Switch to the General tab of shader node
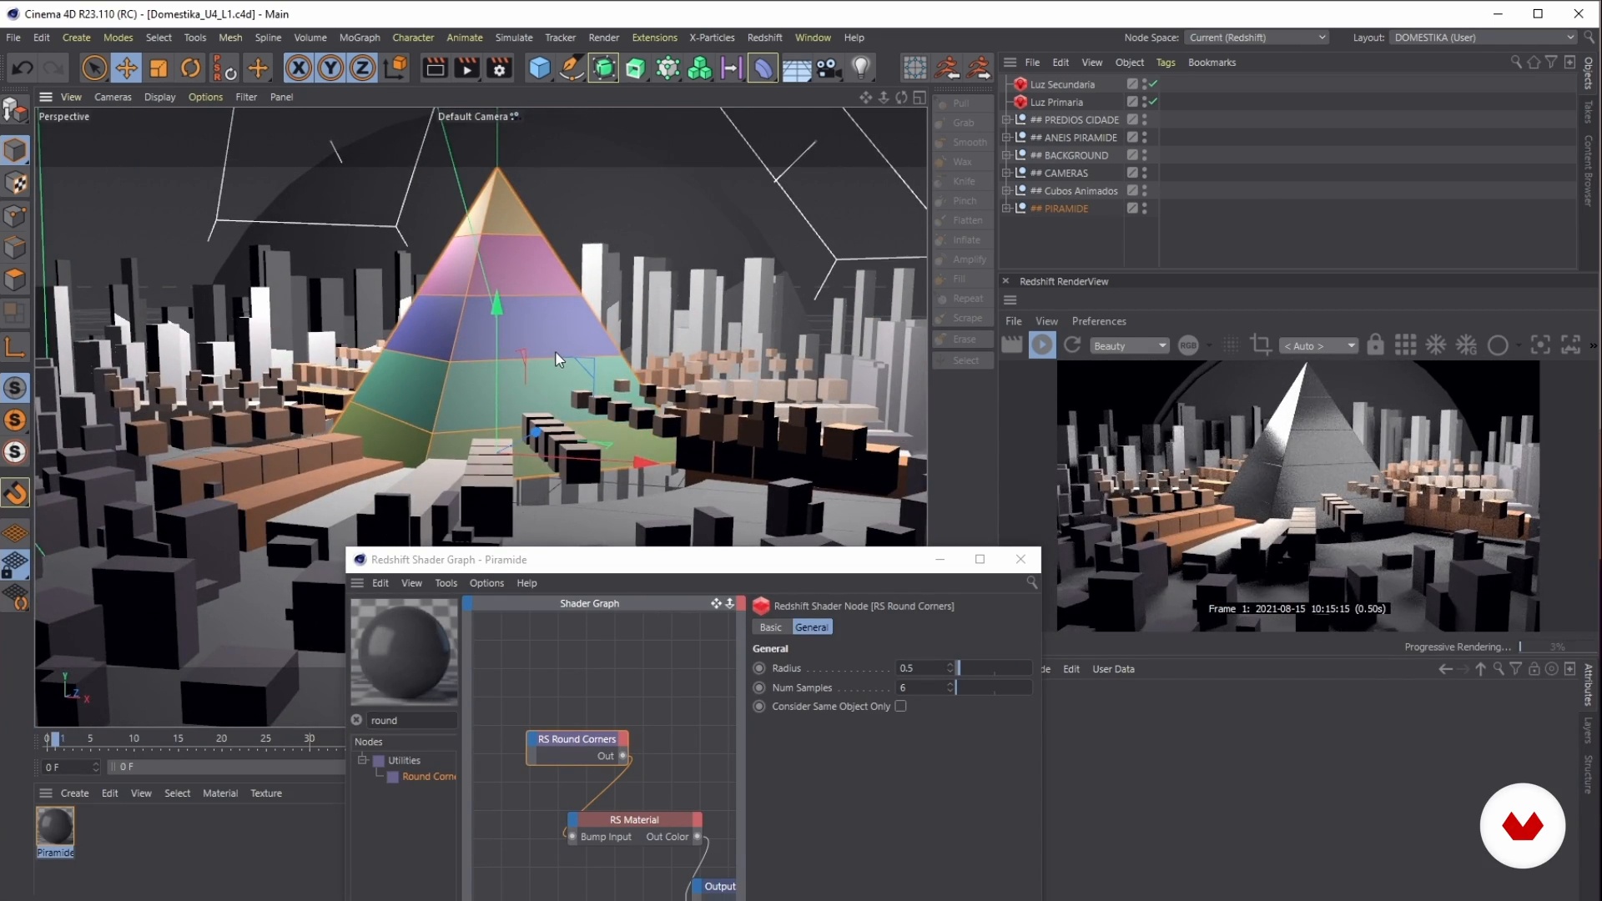 coord(812,627)
